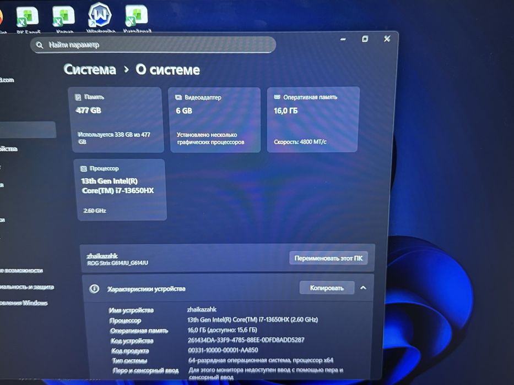Click the 'Перо и сенсорный ввод' label

[x=145, y=370]
